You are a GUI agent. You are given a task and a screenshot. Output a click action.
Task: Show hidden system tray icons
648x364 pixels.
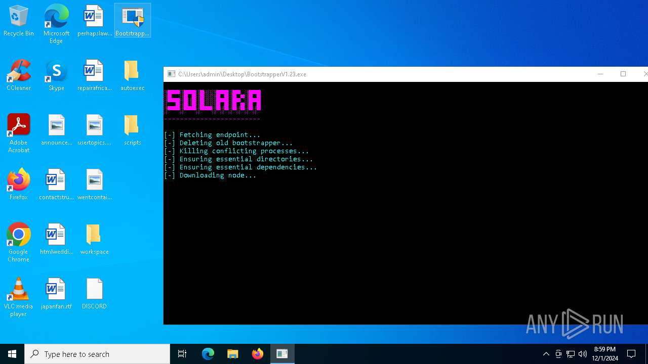pos(546,354)
